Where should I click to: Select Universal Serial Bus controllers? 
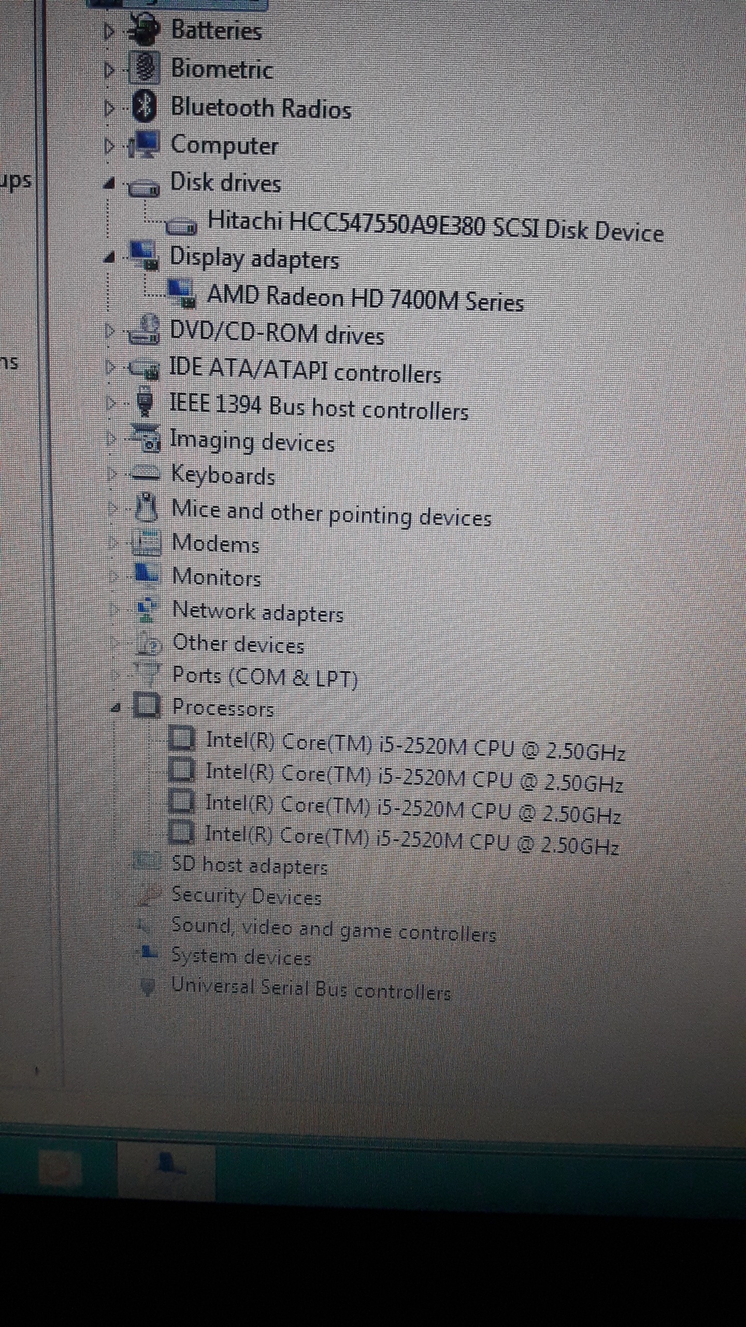311,988
